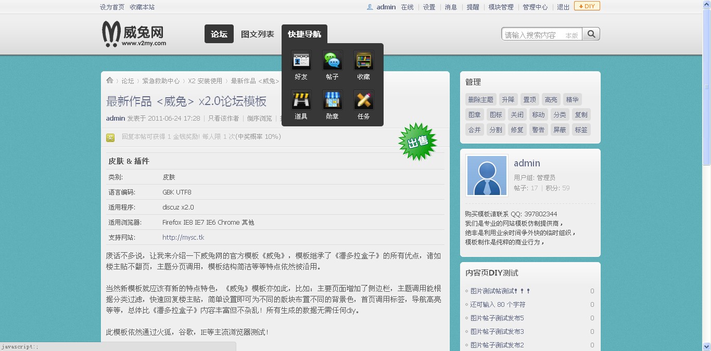Open 图片帖子测试发布3 thread link
This screenshot has width=711, height=351.
497,332
